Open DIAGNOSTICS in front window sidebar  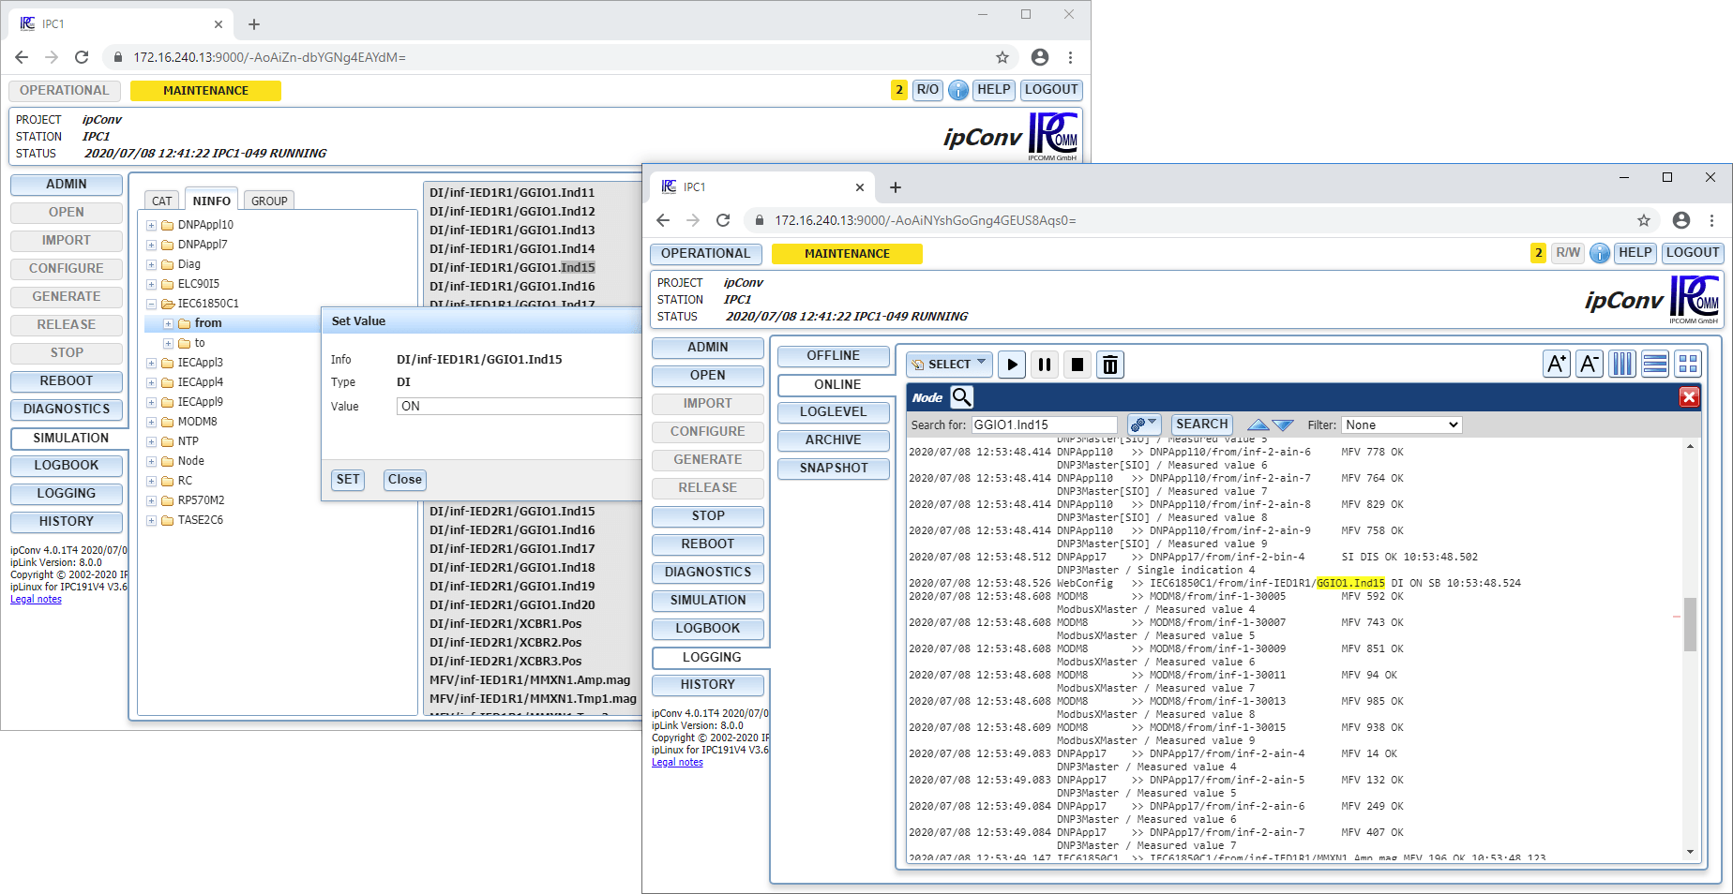(x=708, y=573)
